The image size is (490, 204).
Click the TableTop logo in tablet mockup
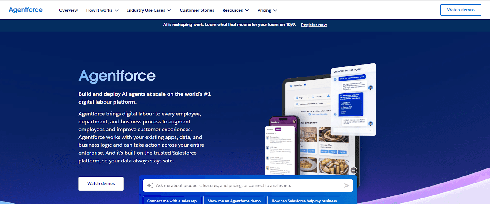[296, 85]
